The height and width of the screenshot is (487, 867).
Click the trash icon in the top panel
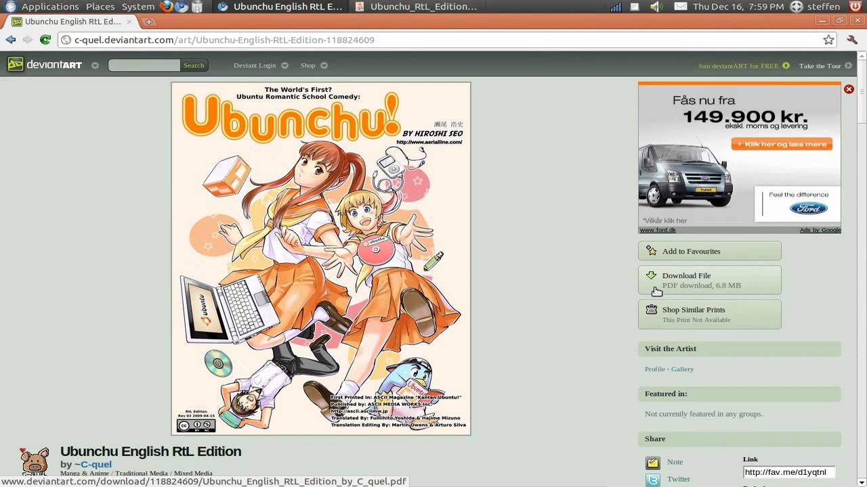pos(197,7)
